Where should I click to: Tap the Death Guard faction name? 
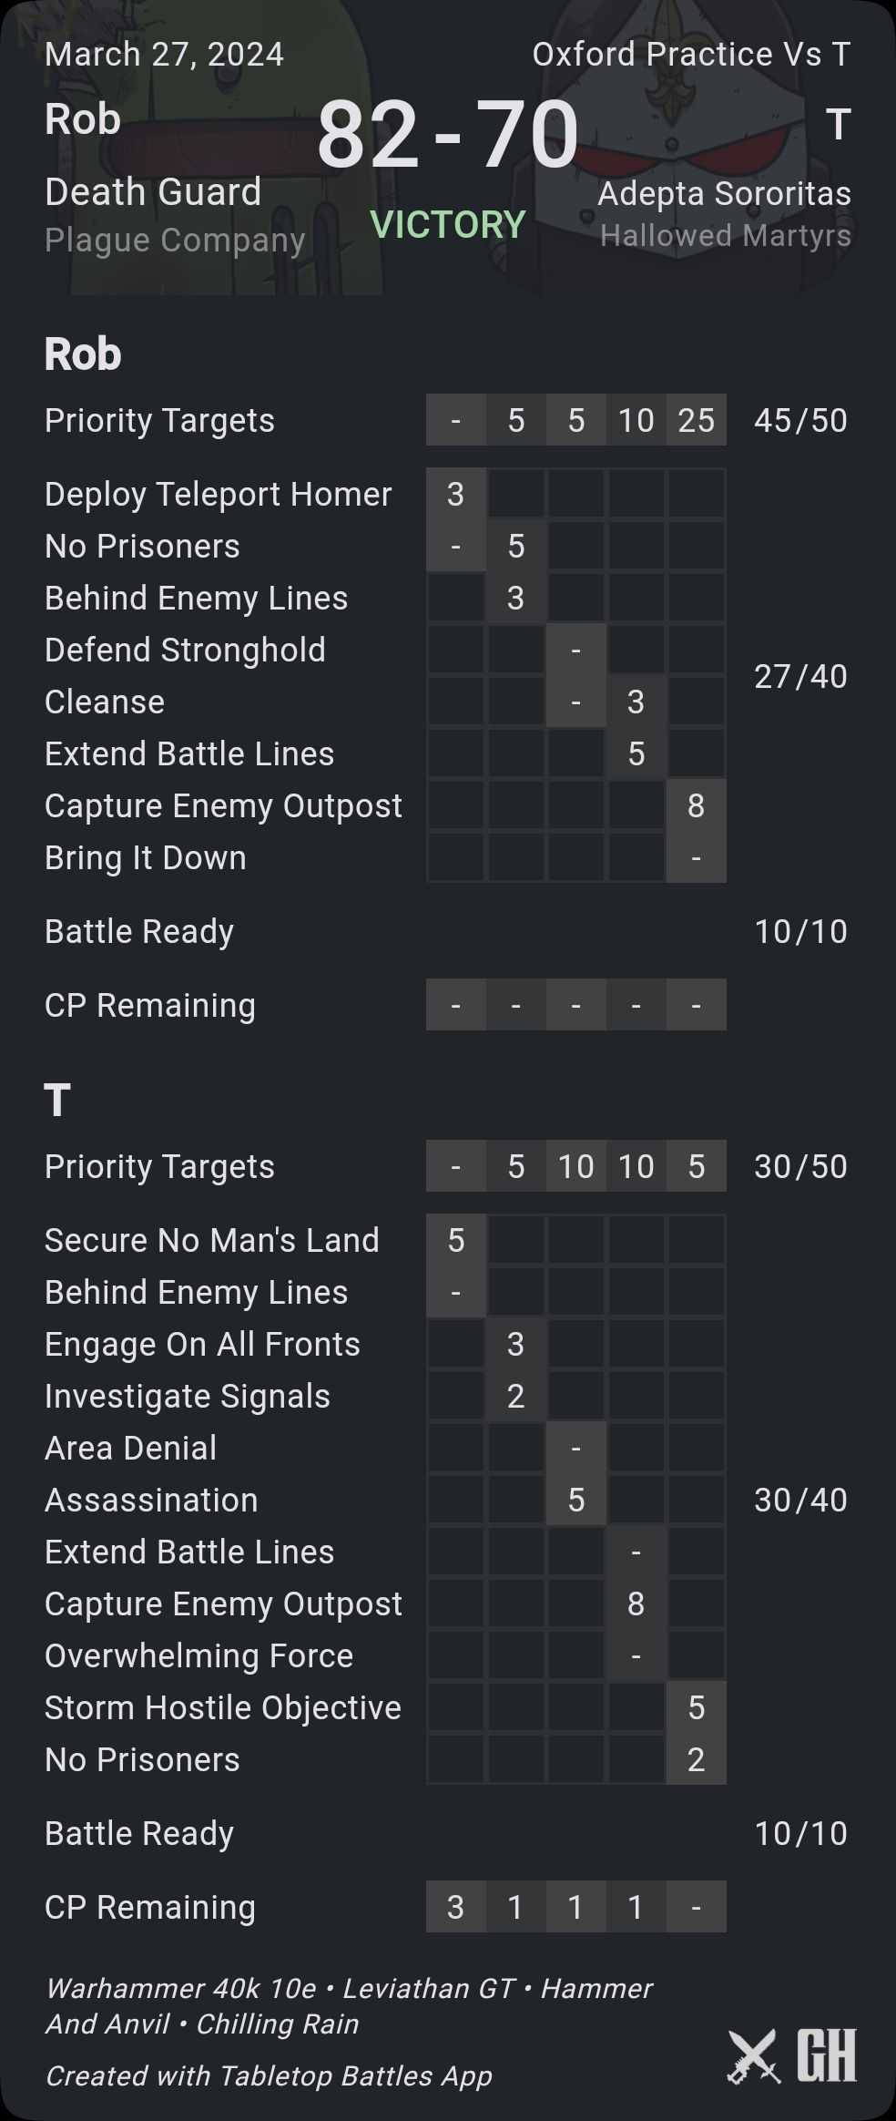(x=153, y=192)
